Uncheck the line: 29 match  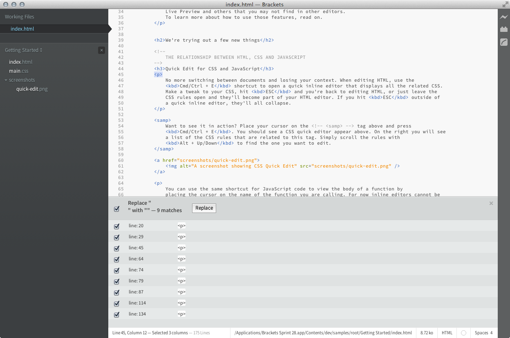[x=116, y=237]
